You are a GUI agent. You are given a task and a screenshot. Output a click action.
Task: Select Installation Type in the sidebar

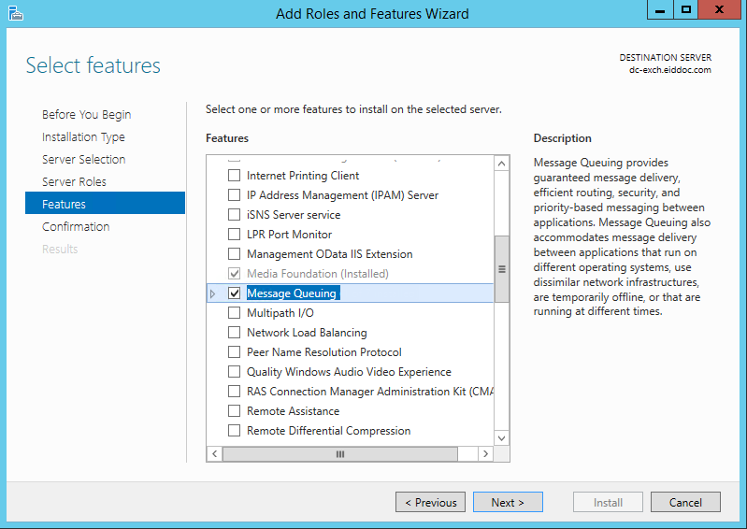click(x=83, y=136)
